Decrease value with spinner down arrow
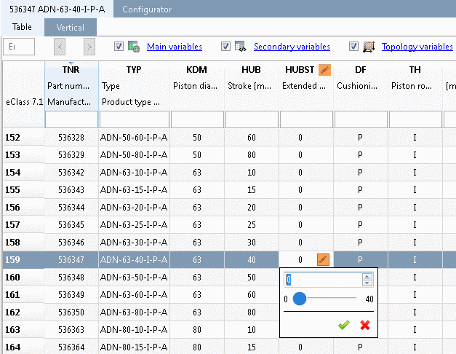The height and width of the screenshot is (354, 456). point(367,283)
